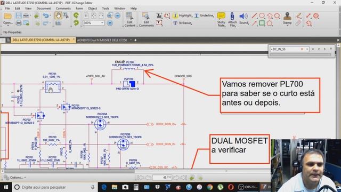Open the Edit menu

coord(18,9)
